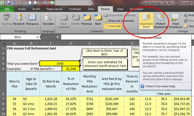Click cell showing $682
Screen dimensions: 194x116
[x=90, y=114]
